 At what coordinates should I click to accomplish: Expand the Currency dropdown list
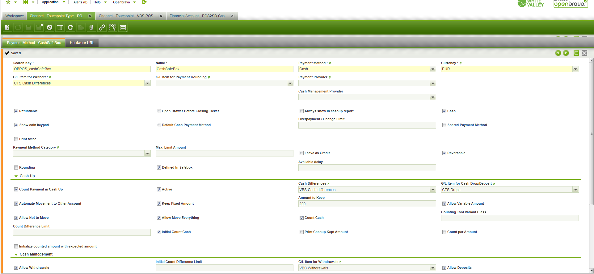575,69
